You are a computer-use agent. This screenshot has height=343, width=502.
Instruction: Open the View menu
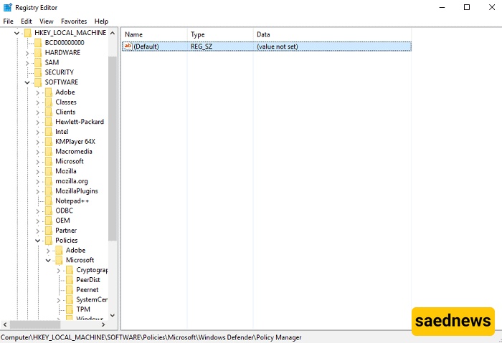click(x=46, y=21)
